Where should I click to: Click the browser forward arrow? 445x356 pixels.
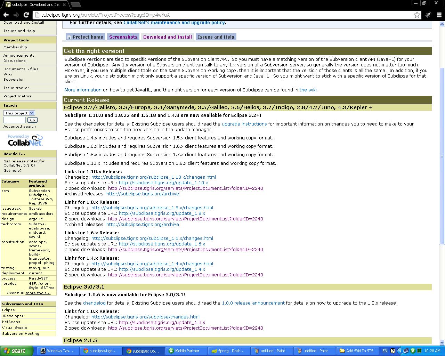point(16,15)
